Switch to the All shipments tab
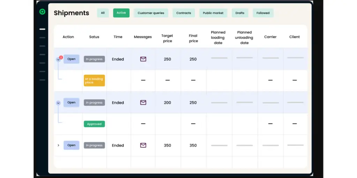 [x=103, y=13]
